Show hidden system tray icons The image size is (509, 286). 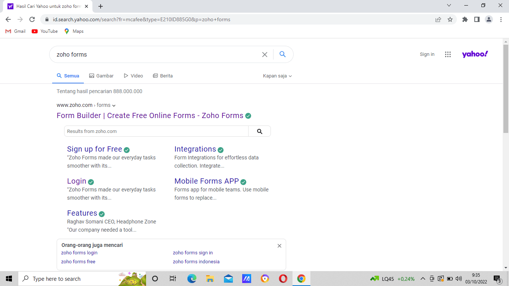(423, 279)
